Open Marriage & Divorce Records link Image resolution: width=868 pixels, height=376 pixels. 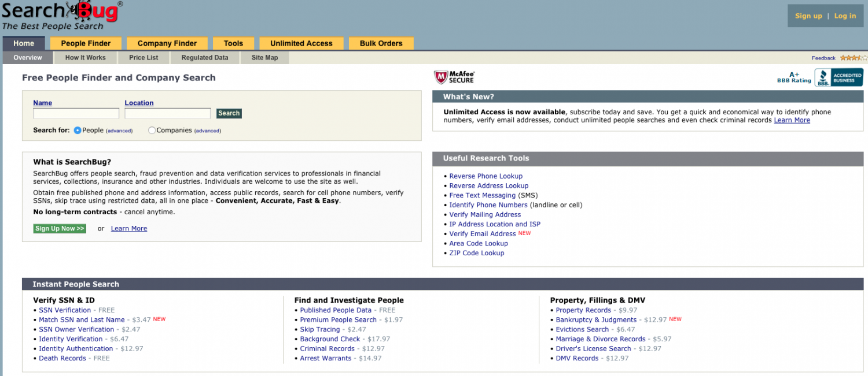click(x=601, y=339)
